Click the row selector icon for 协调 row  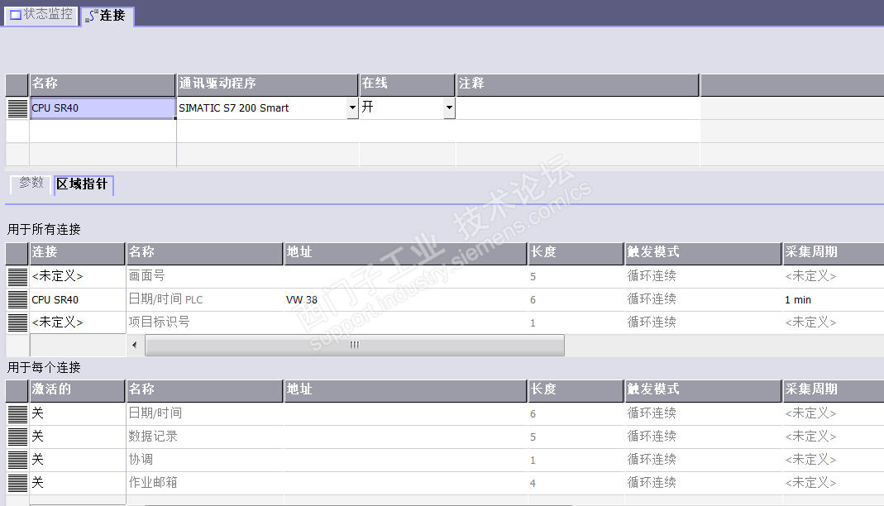click(x=17, y=459)
